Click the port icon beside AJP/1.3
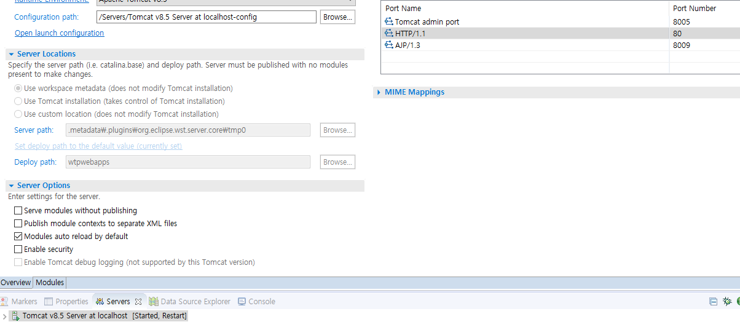 pos(388,45)
